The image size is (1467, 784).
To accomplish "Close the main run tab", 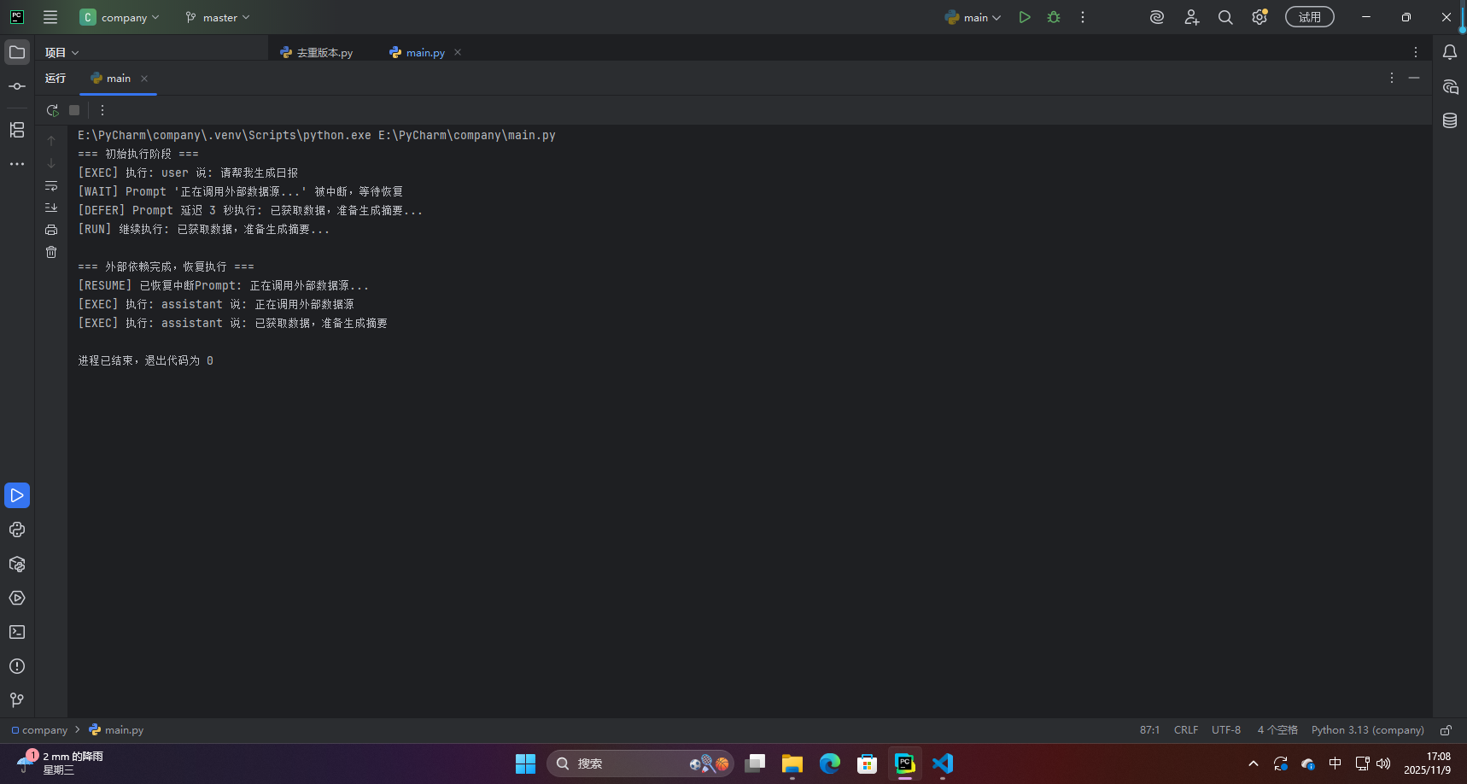I will [144, 78].
